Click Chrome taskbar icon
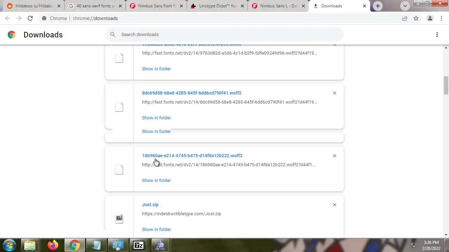Image resolution: width=449 pixels, height=252 pixels. coord(74,245)
